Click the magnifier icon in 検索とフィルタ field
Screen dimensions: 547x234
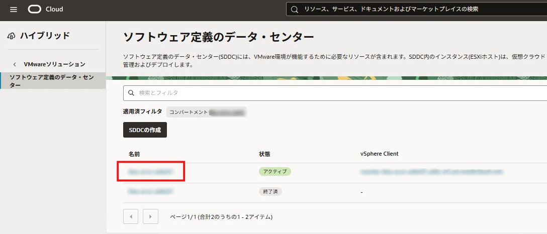click(131, 93)
